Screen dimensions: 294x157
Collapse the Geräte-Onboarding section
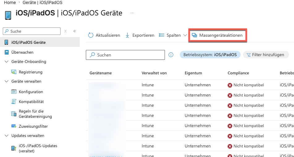(6, 62)
